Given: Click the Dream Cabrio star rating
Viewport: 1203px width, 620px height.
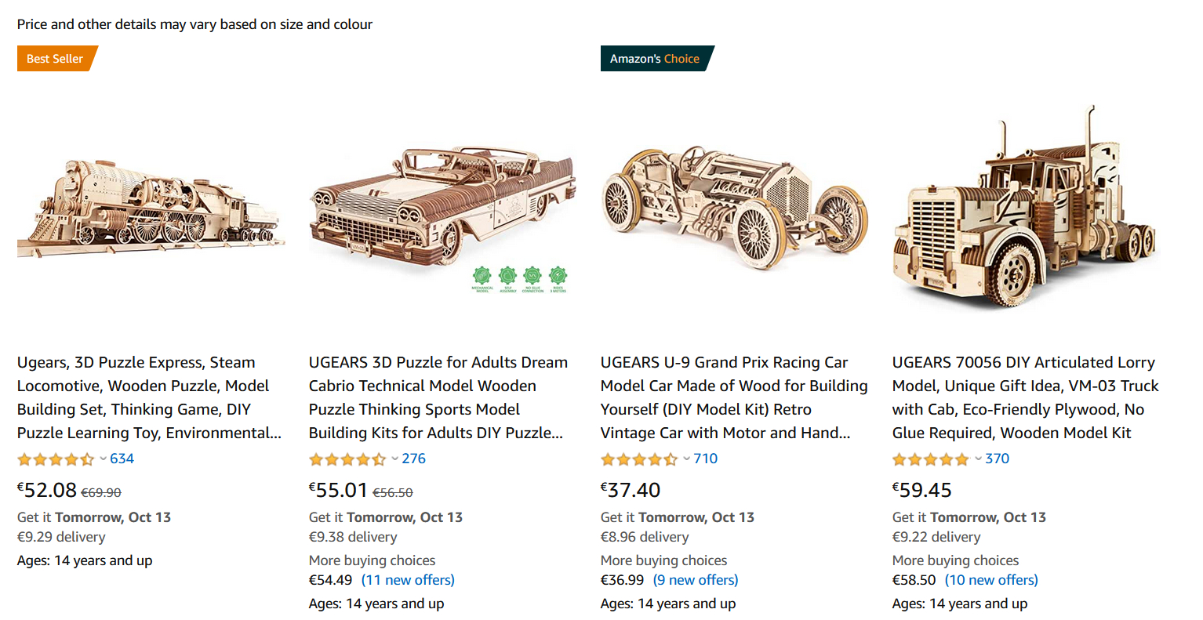Looking at the screenshot, I should tap(347, 459).
